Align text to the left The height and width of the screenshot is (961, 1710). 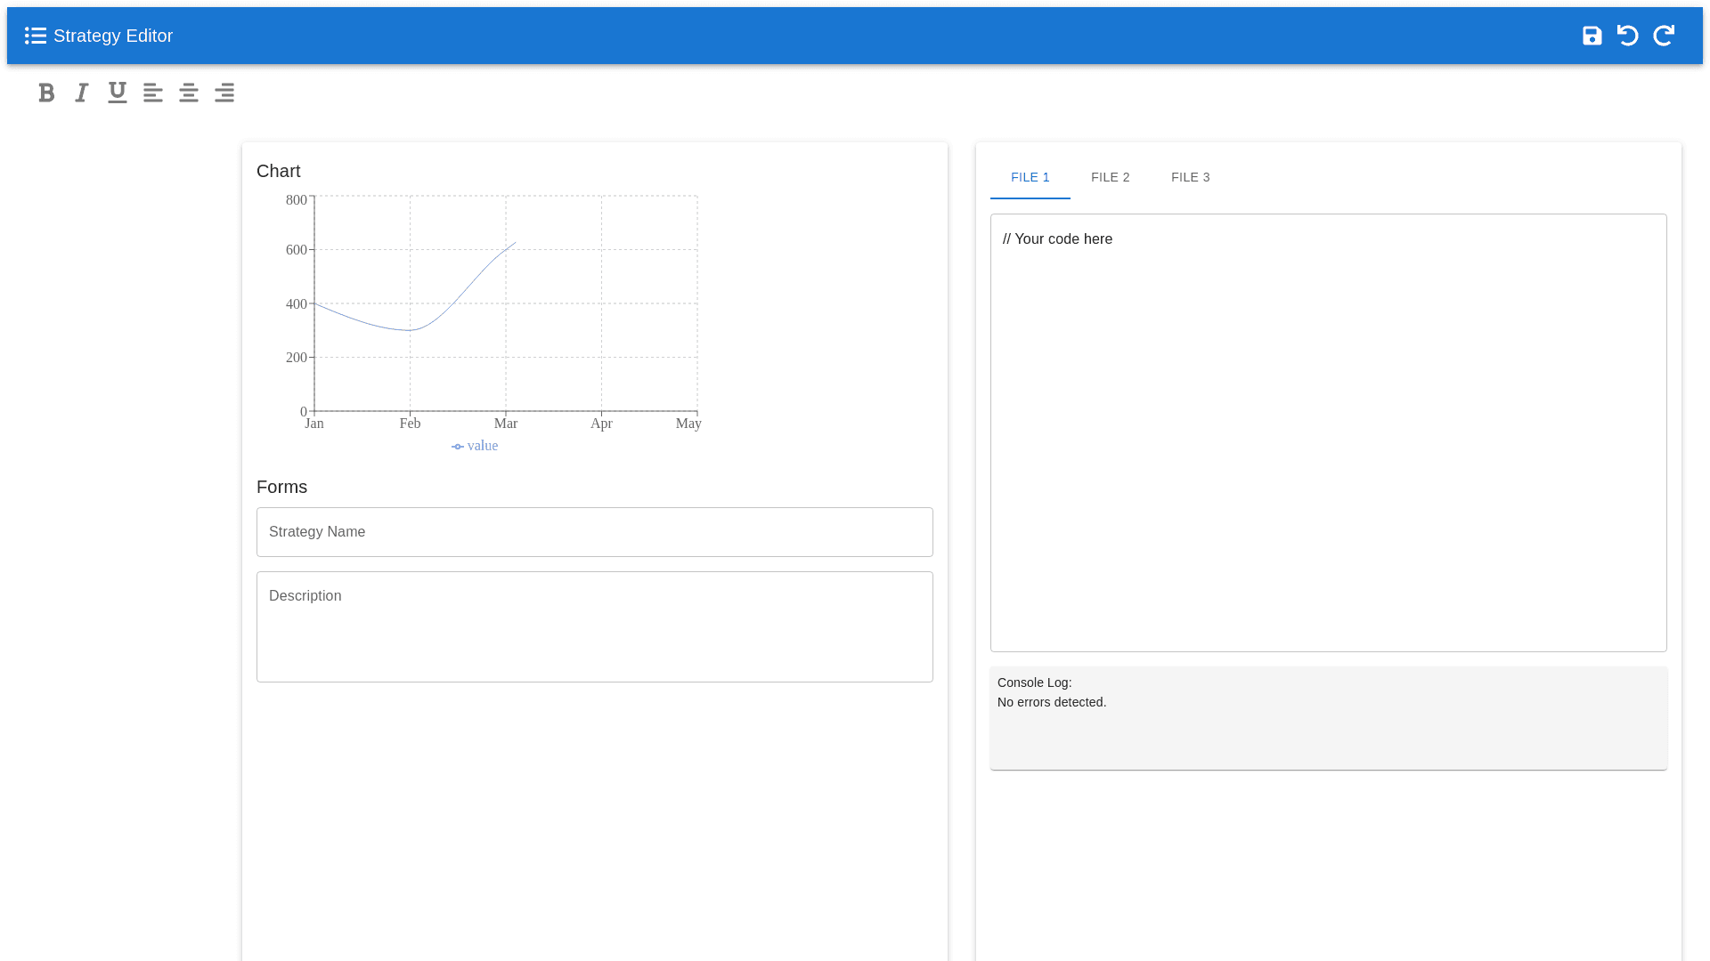153,93
